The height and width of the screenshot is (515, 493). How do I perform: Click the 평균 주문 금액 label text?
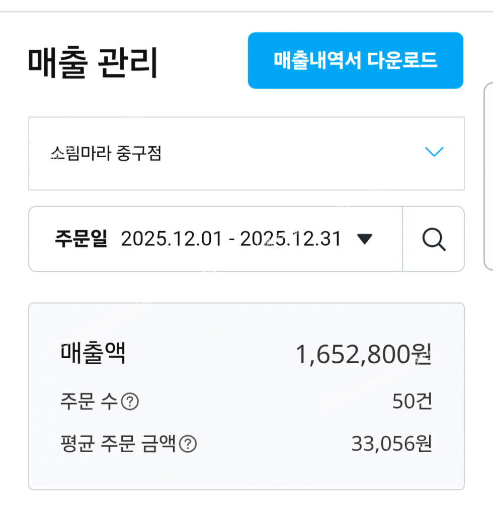click(x=118, y=444)
